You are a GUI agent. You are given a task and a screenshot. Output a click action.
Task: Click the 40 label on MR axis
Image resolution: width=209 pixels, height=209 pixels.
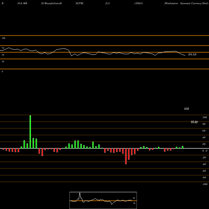(204, 138)
